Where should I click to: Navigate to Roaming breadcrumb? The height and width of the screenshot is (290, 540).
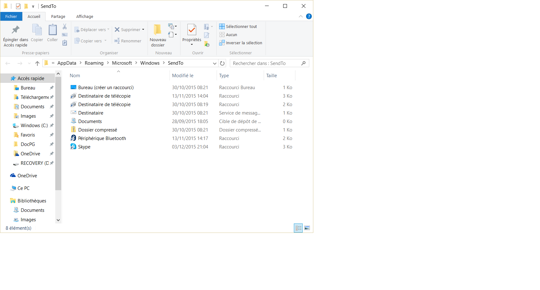click(x=94, y=63)
